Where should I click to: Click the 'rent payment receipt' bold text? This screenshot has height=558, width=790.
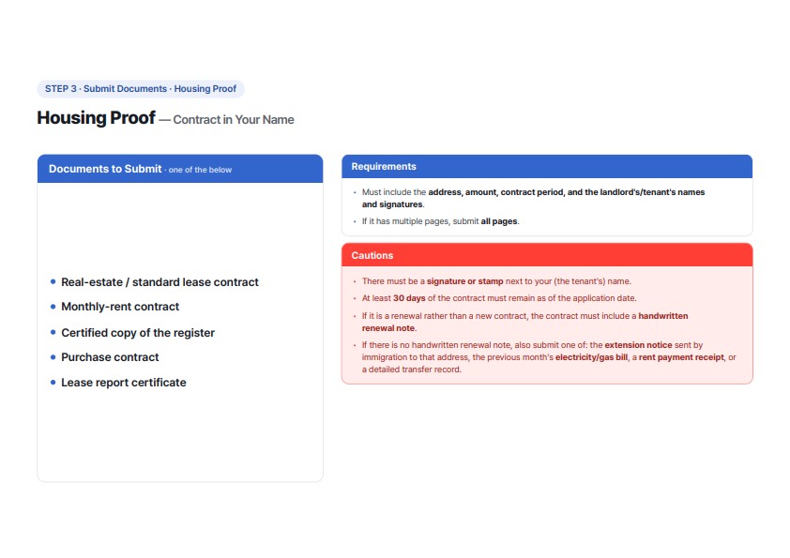[681, 357]
